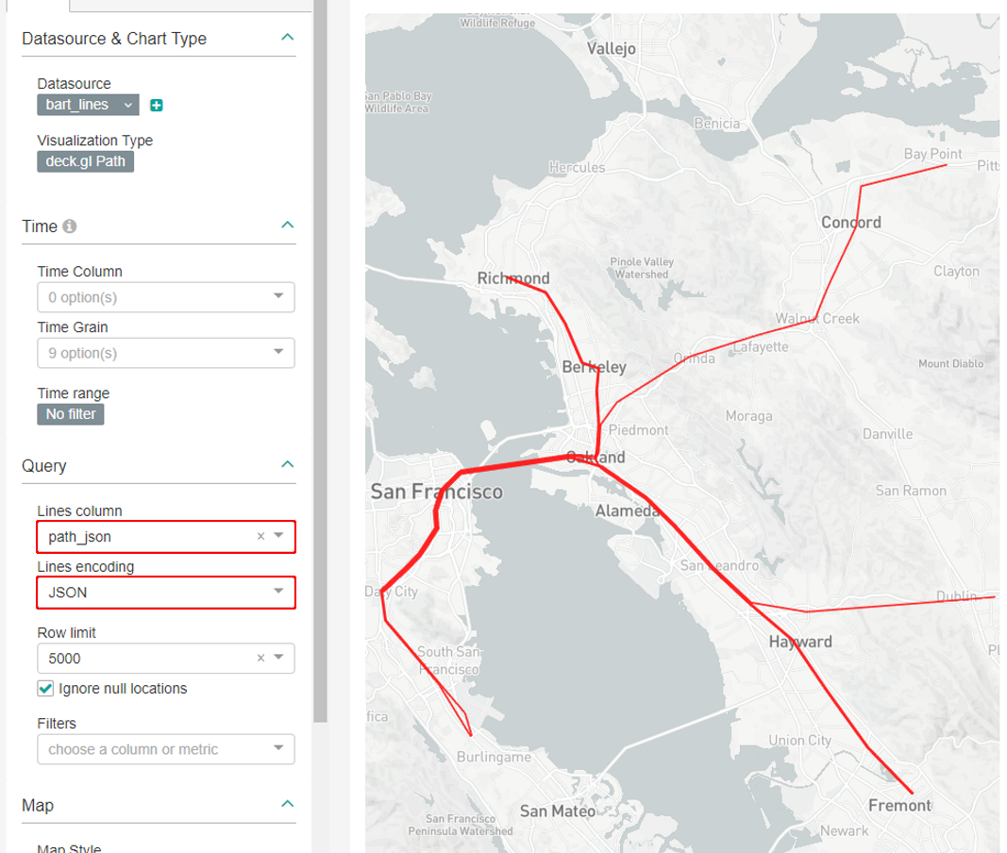Clear the Row limit value 5000

coord(260,658)
